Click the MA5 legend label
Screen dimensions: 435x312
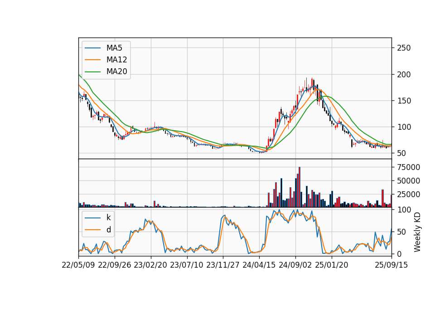point(114,48)
